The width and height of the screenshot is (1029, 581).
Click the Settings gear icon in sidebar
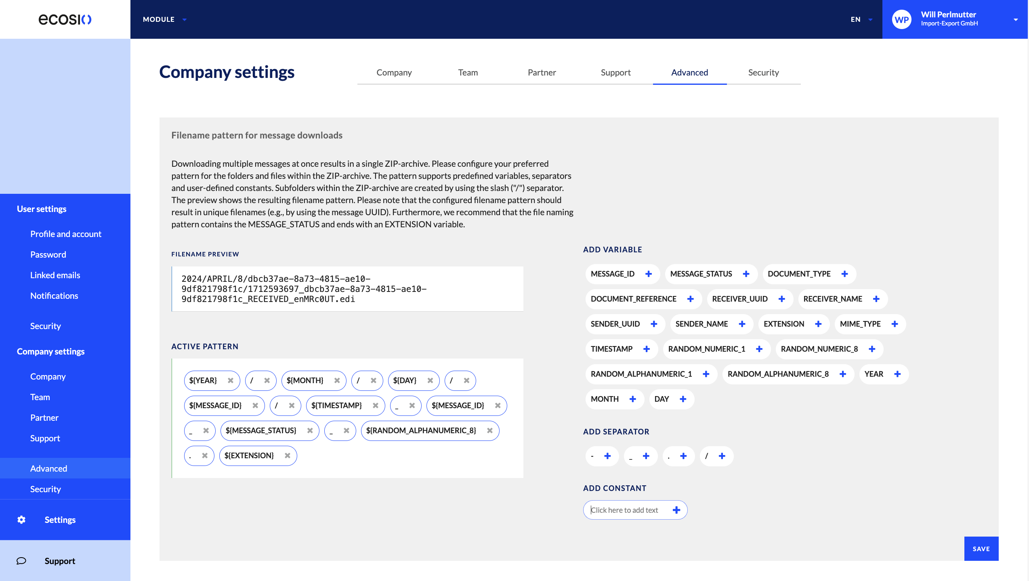(x=21, y=520)
